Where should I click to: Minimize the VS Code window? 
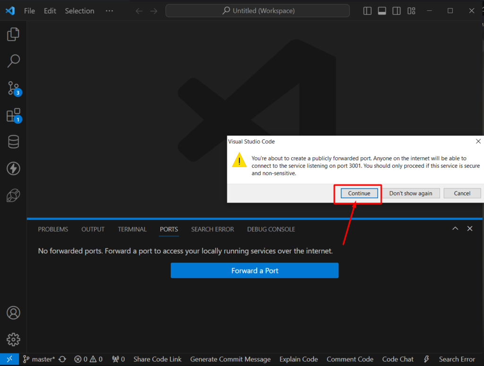click(429, 11)
